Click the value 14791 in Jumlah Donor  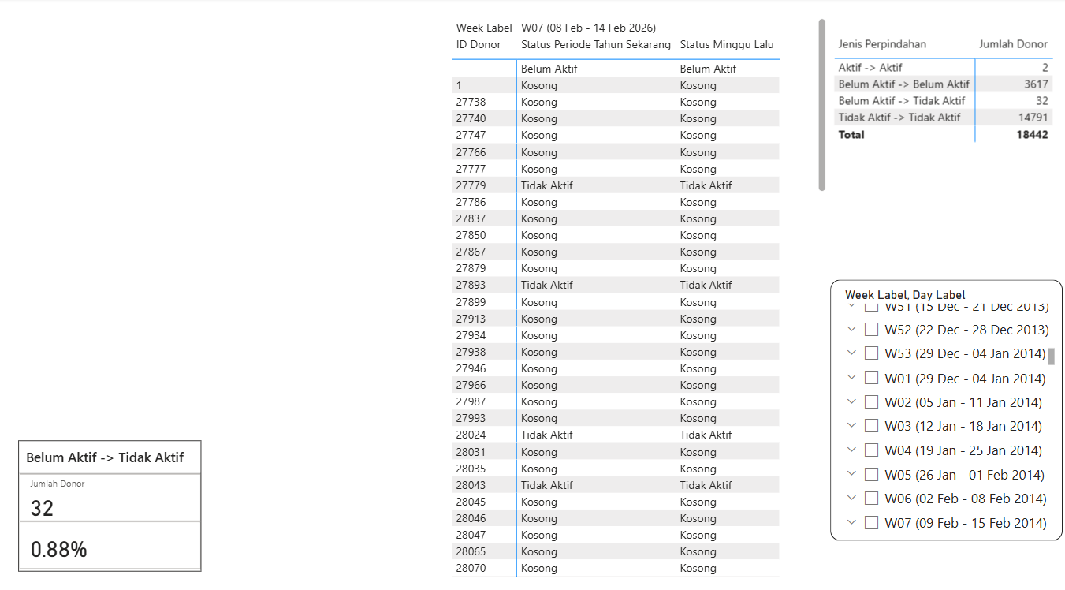pos(1033,118)
